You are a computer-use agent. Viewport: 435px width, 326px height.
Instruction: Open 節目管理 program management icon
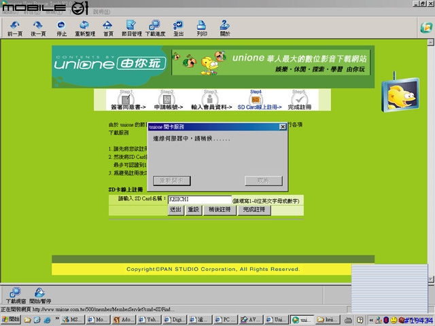pos(131,28)
